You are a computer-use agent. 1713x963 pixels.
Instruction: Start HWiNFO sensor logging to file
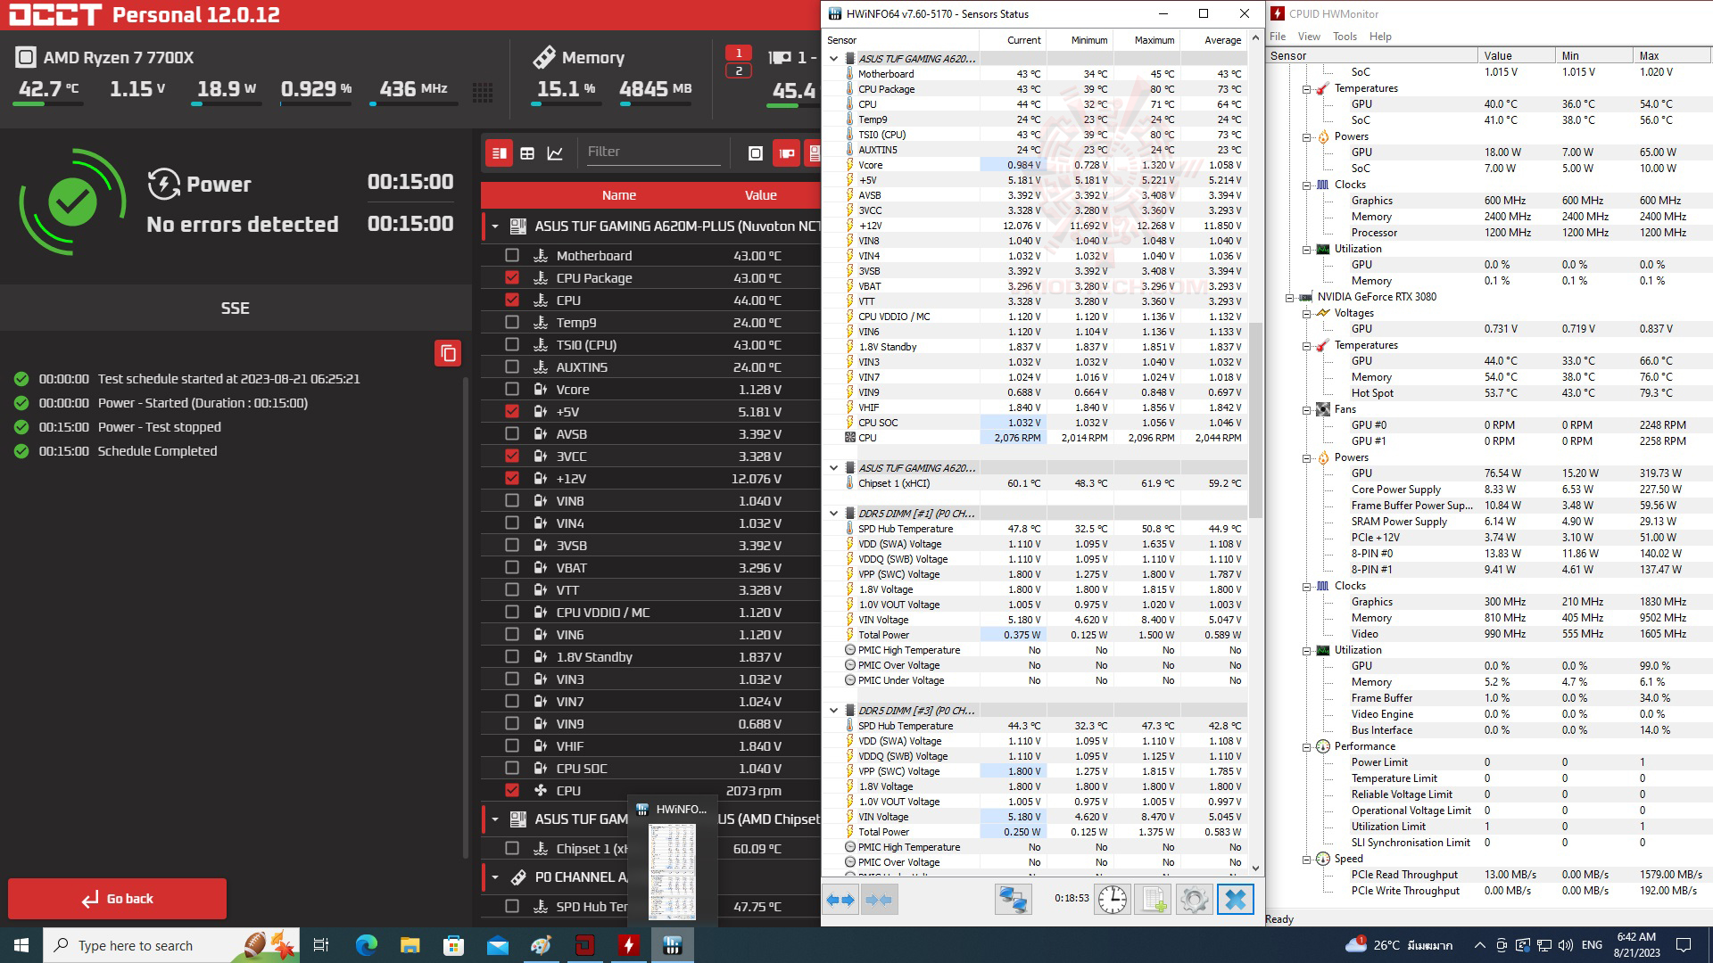pyautogui.click(x=1153, y=900)
